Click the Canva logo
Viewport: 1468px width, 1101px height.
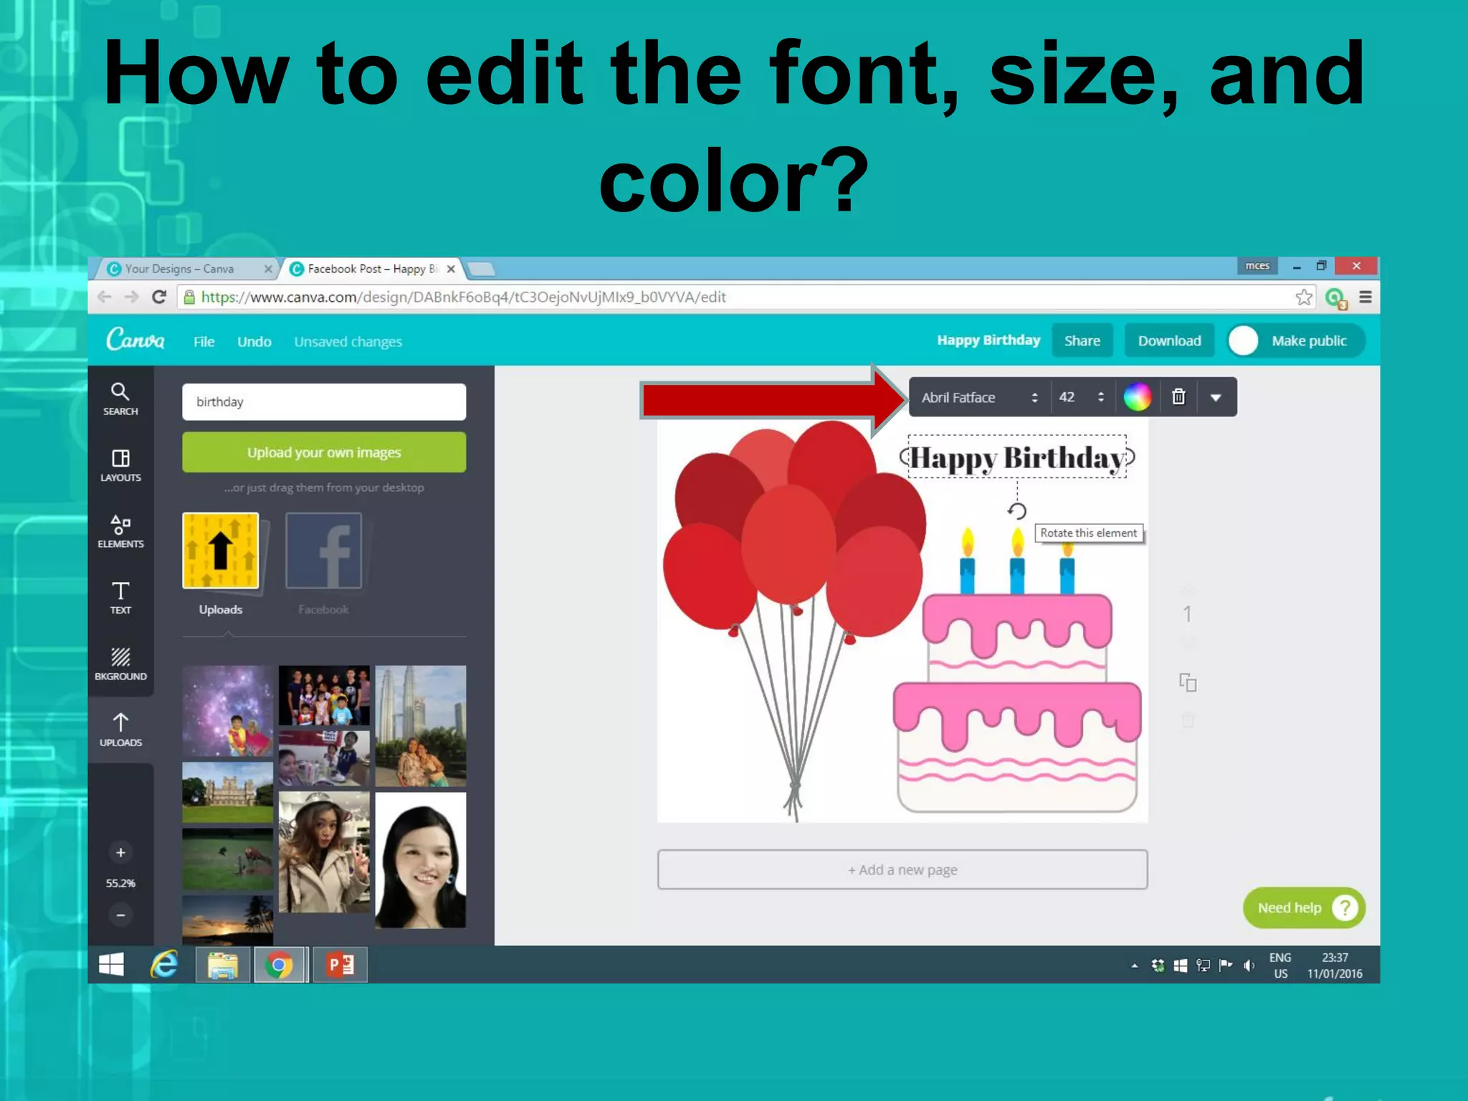point(135,339)
